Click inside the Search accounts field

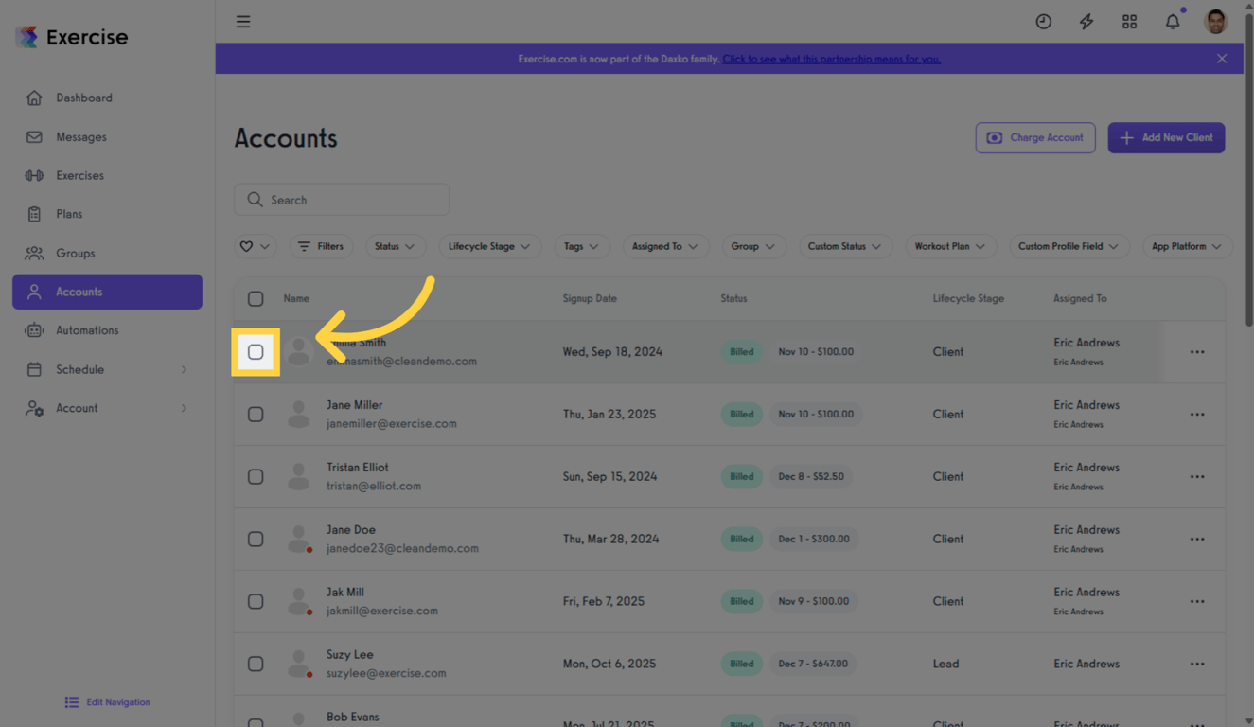341,199
